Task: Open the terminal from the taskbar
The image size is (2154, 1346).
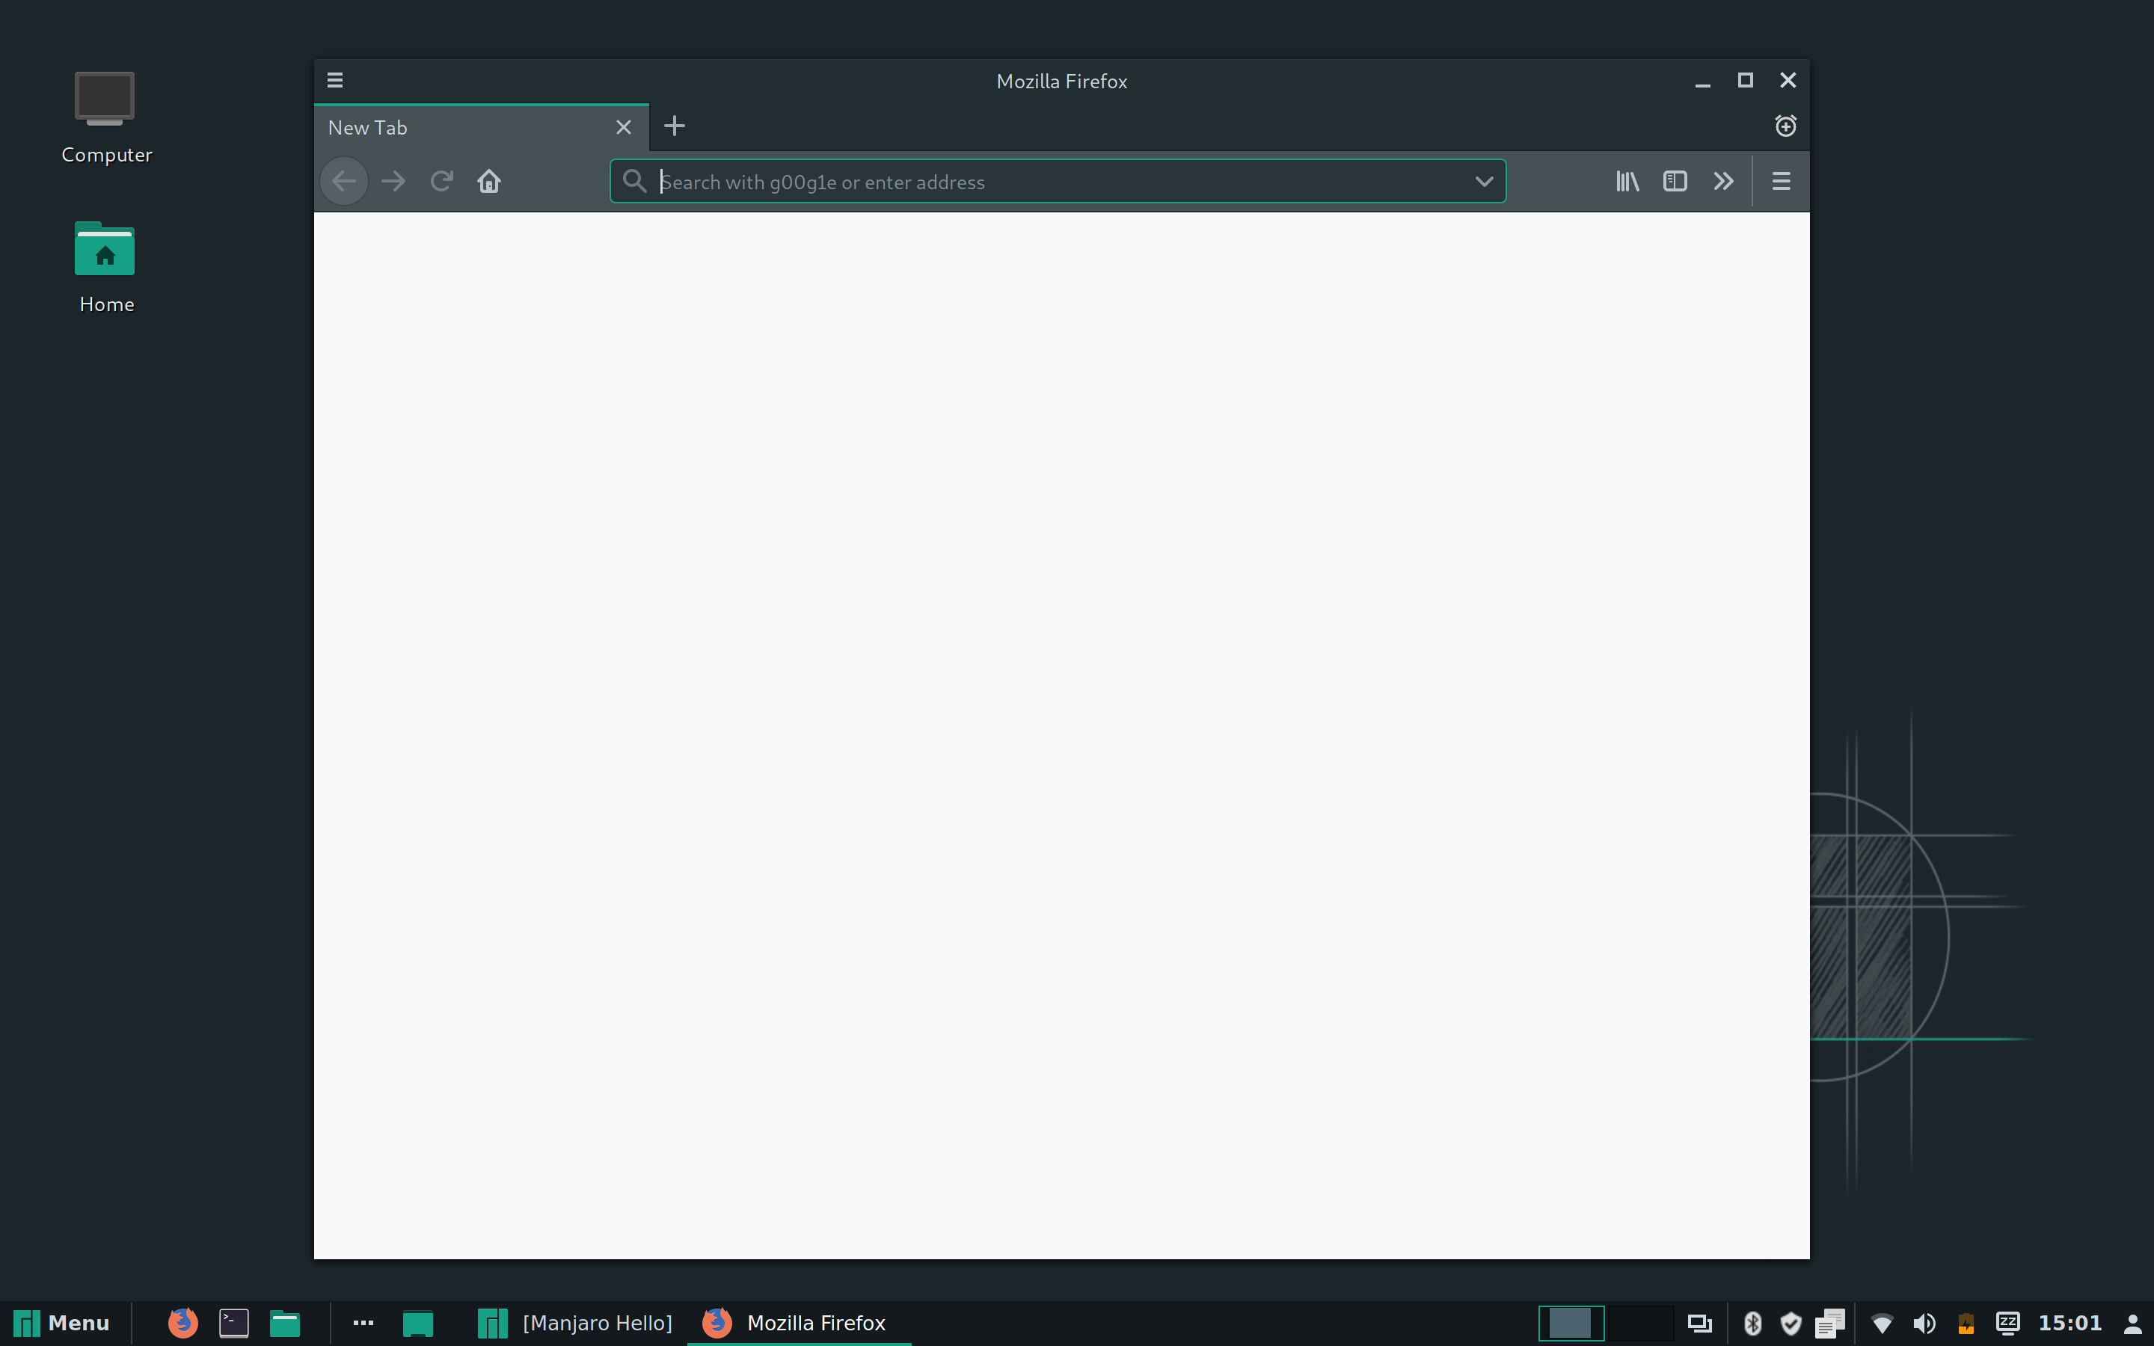Action: click(233, 1323)
